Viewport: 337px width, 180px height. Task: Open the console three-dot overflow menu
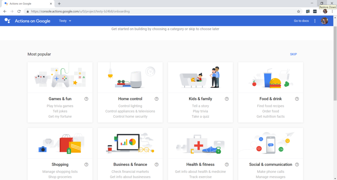[x=315, y=21]
